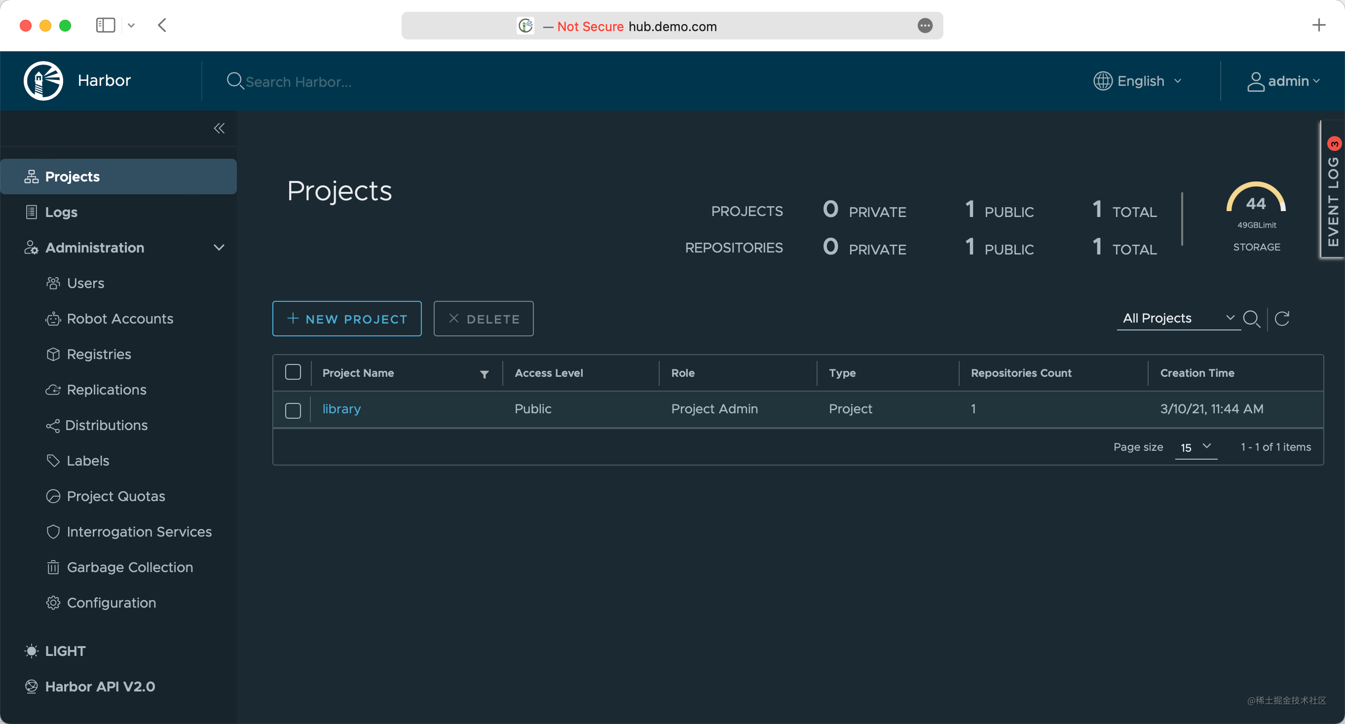This screenshot has height=724, width=1345.
Task: Click the Harbor lighthouse logo
Action: tap(43, 80)
